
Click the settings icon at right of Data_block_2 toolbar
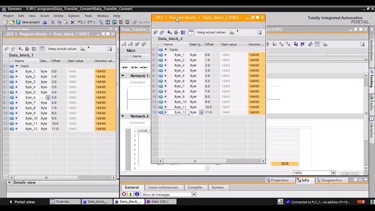259,32
